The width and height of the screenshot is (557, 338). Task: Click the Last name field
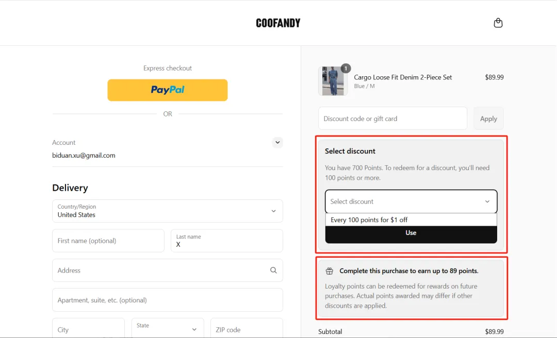[x=226, y=241]
